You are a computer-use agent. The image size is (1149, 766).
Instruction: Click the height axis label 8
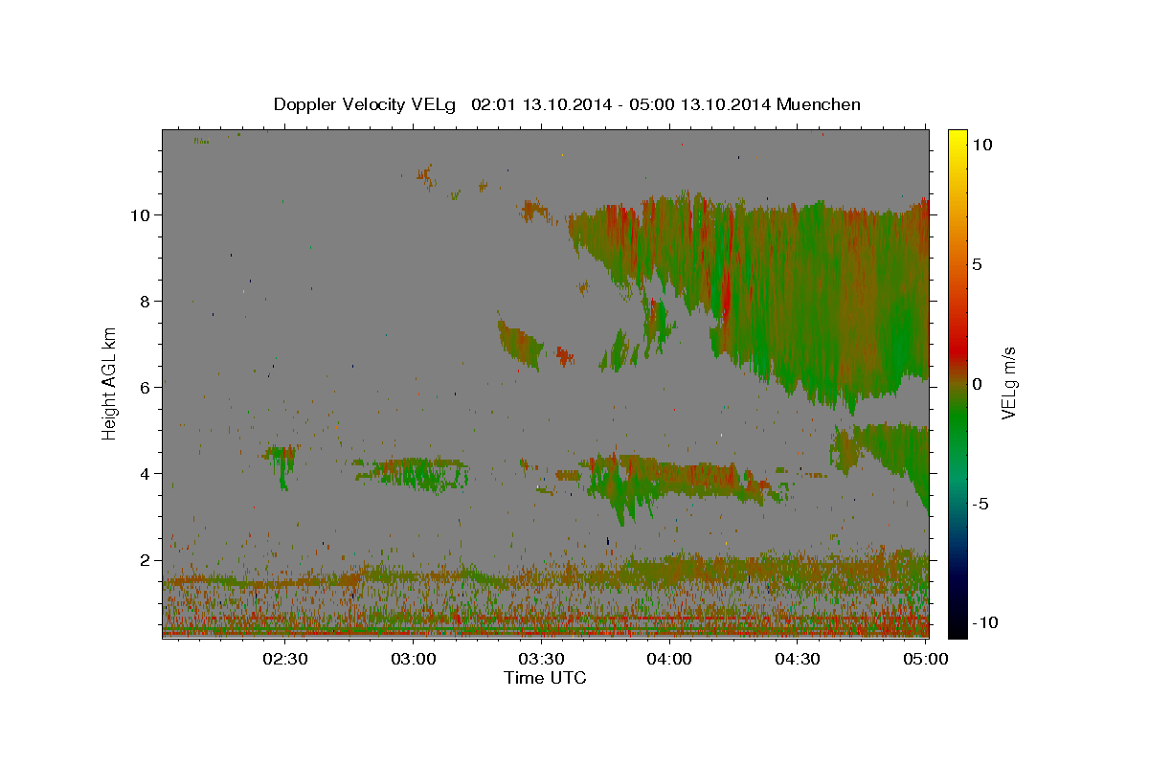point(145,301)
